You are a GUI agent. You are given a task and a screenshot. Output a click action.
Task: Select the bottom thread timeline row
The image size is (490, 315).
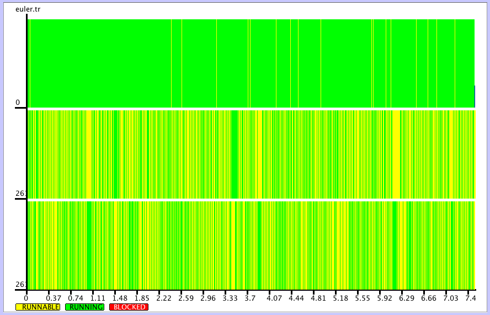tap(251, 245)
